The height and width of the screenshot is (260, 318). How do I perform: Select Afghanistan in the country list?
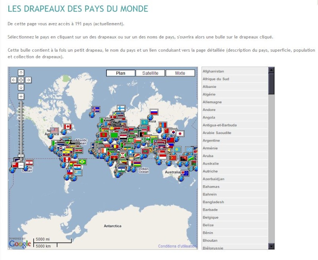[x=235, y=71]
